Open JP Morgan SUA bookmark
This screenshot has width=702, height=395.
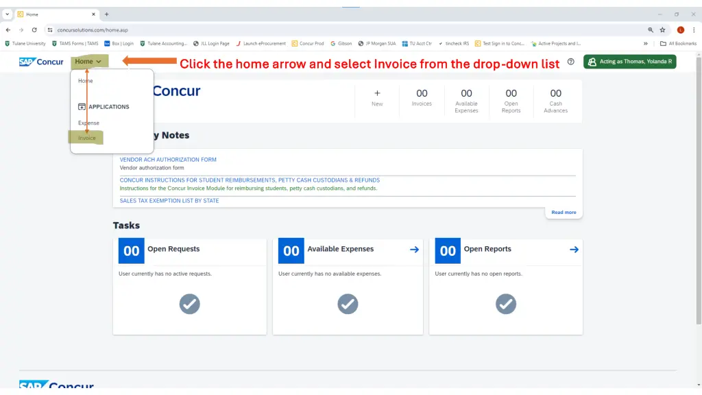click(x=377, y=43)
